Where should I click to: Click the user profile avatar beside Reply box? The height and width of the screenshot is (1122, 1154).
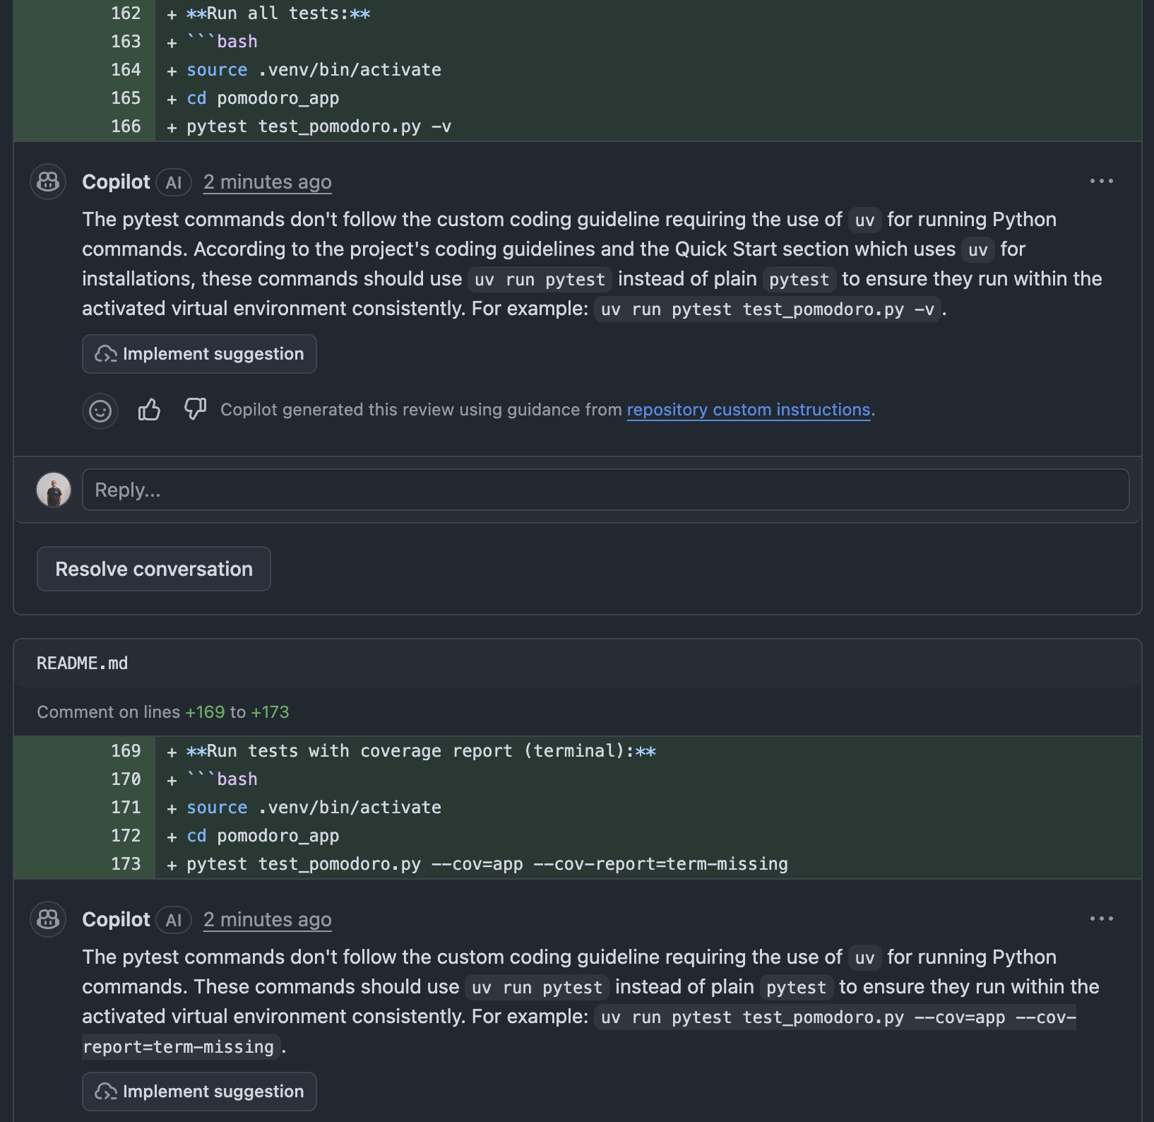point(54,490)
